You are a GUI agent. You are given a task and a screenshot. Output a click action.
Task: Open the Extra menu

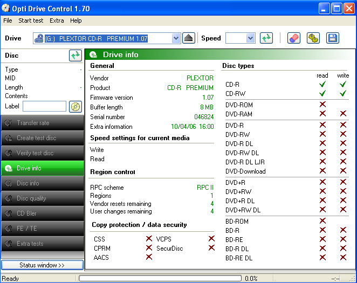(x=57, y=20)
